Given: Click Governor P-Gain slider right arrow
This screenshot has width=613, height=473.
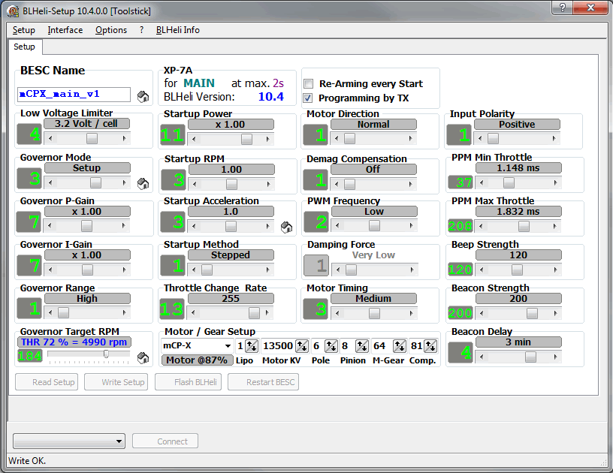Looking at the screenshot, I should pyautogui.click(x=123, y=225).
